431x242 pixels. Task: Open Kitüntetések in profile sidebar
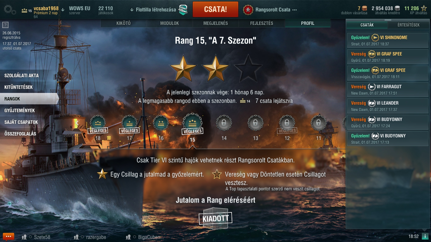(x=19, y=87)
